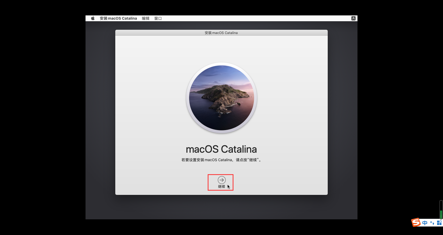Open the 编辑 menu
Viewport: 443px width, 235px height.
pos(146,18)
